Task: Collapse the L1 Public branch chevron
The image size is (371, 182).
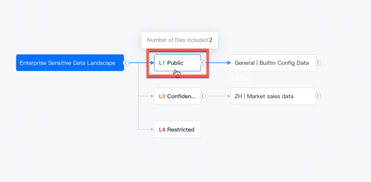Action: click(203, 63)
